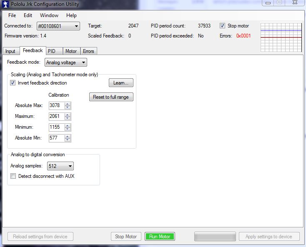306x247 pixels.
Task: Click the feedback graph thumbnail
Action: [x=281, y=37]
